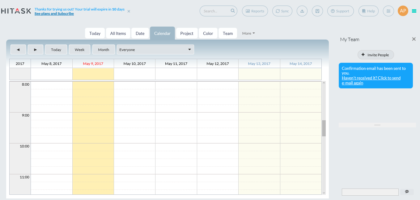Click the calendar vertical scrollbar thumb
Screen dimensions: 420x200
(324, 128)
